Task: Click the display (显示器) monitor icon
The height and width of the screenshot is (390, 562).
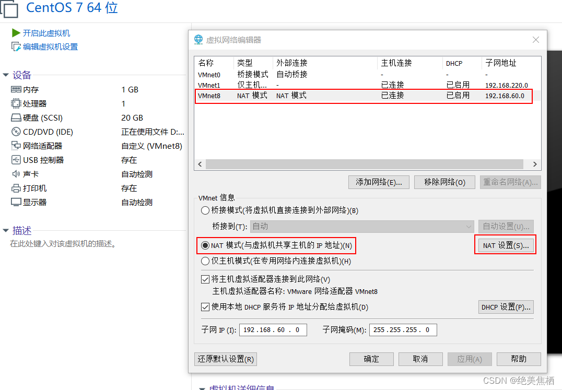Action: (x=16, y=203)
